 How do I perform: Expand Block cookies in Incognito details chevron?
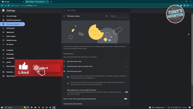[x=127, y=66]
